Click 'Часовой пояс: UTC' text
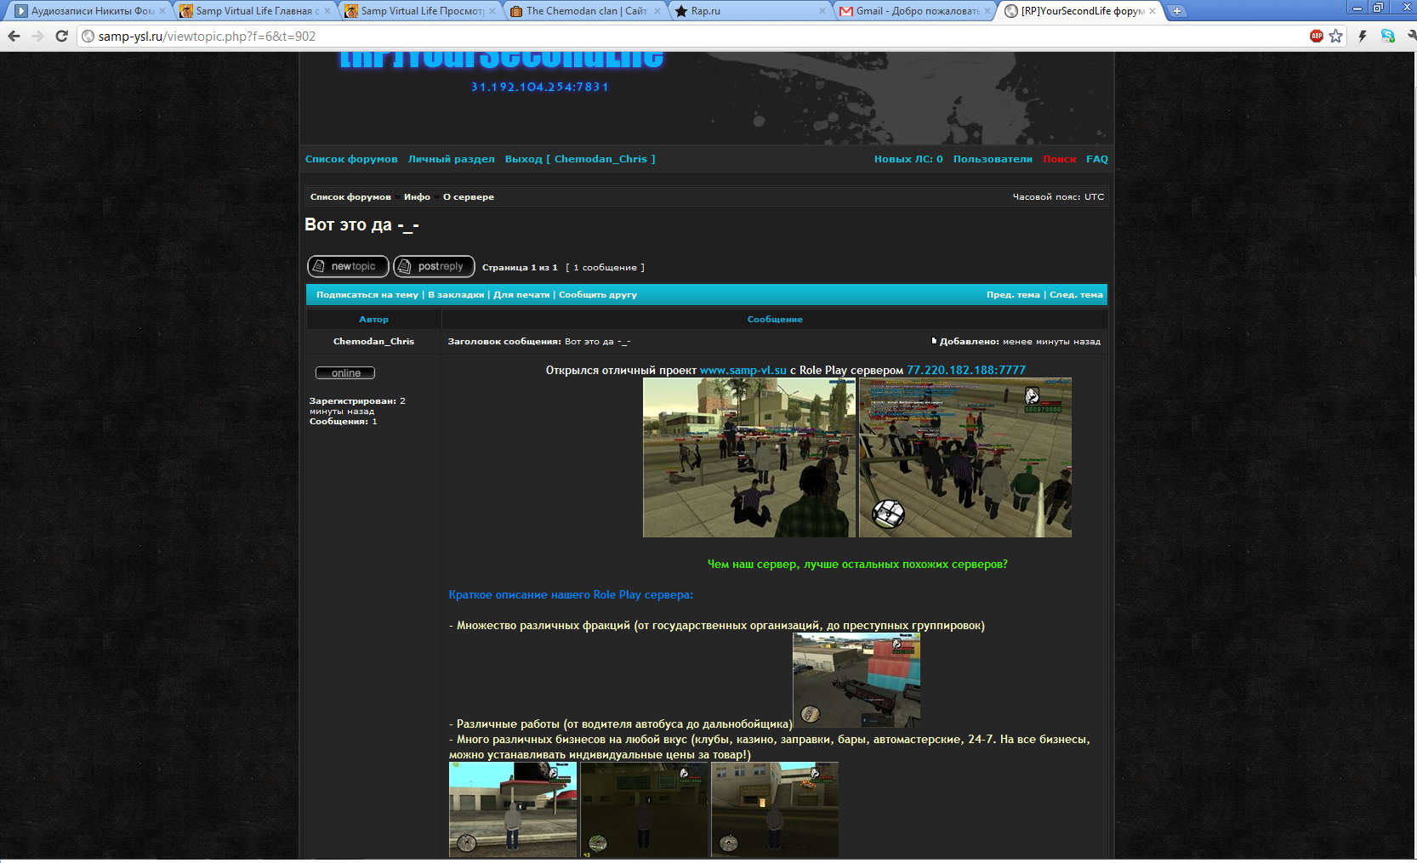 click(1058, 196)
